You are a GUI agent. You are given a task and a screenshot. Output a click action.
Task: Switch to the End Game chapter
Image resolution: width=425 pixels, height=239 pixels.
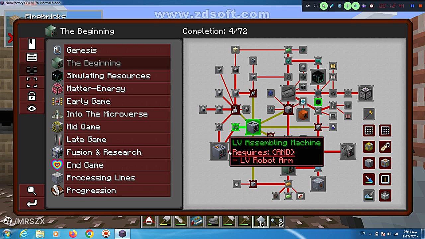(x=117, y=165)
